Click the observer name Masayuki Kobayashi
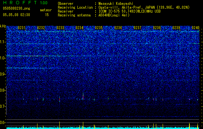The height and width of the screenshot is (129, 203). tap(116, 4)
